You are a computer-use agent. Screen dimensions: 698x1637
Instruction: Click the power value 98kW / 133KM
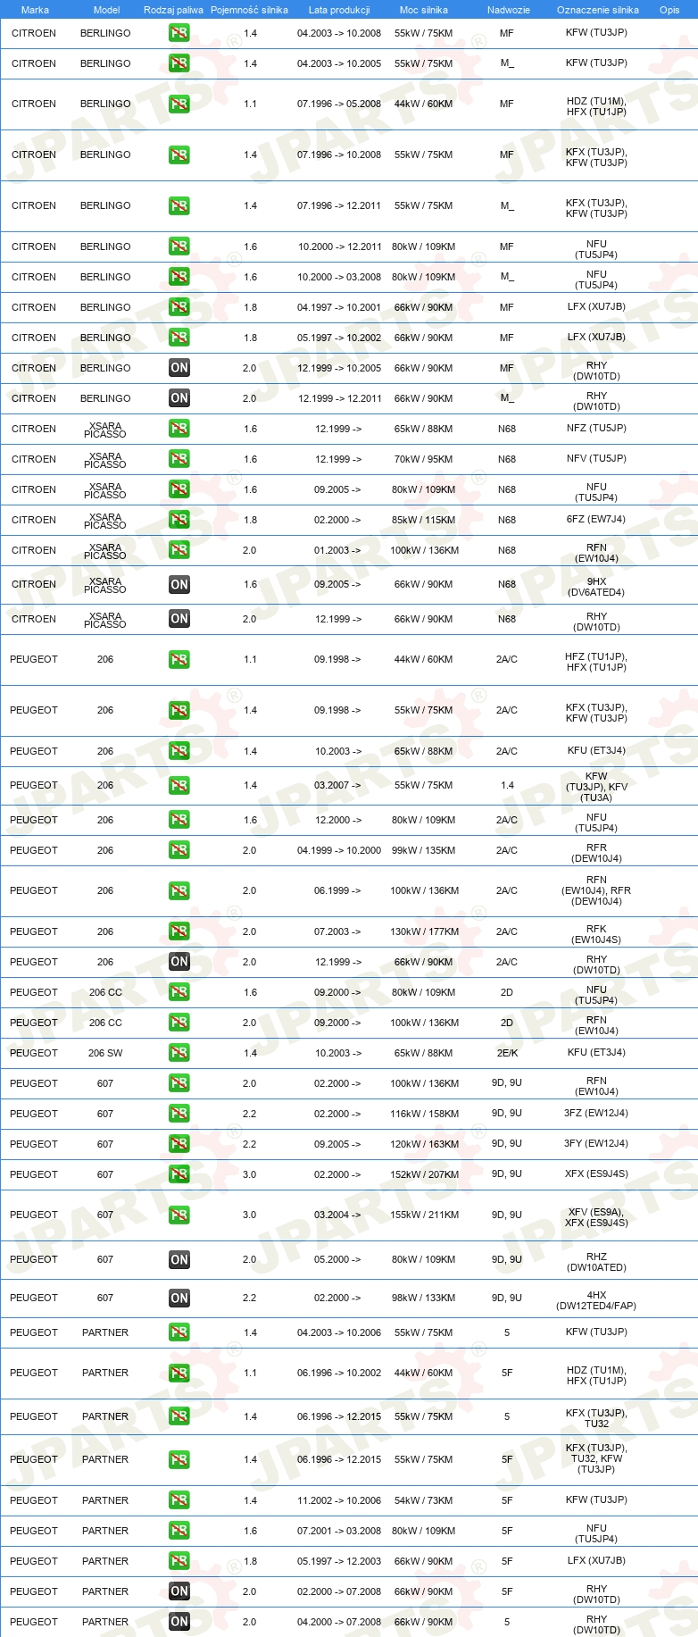pos(424,1299)
